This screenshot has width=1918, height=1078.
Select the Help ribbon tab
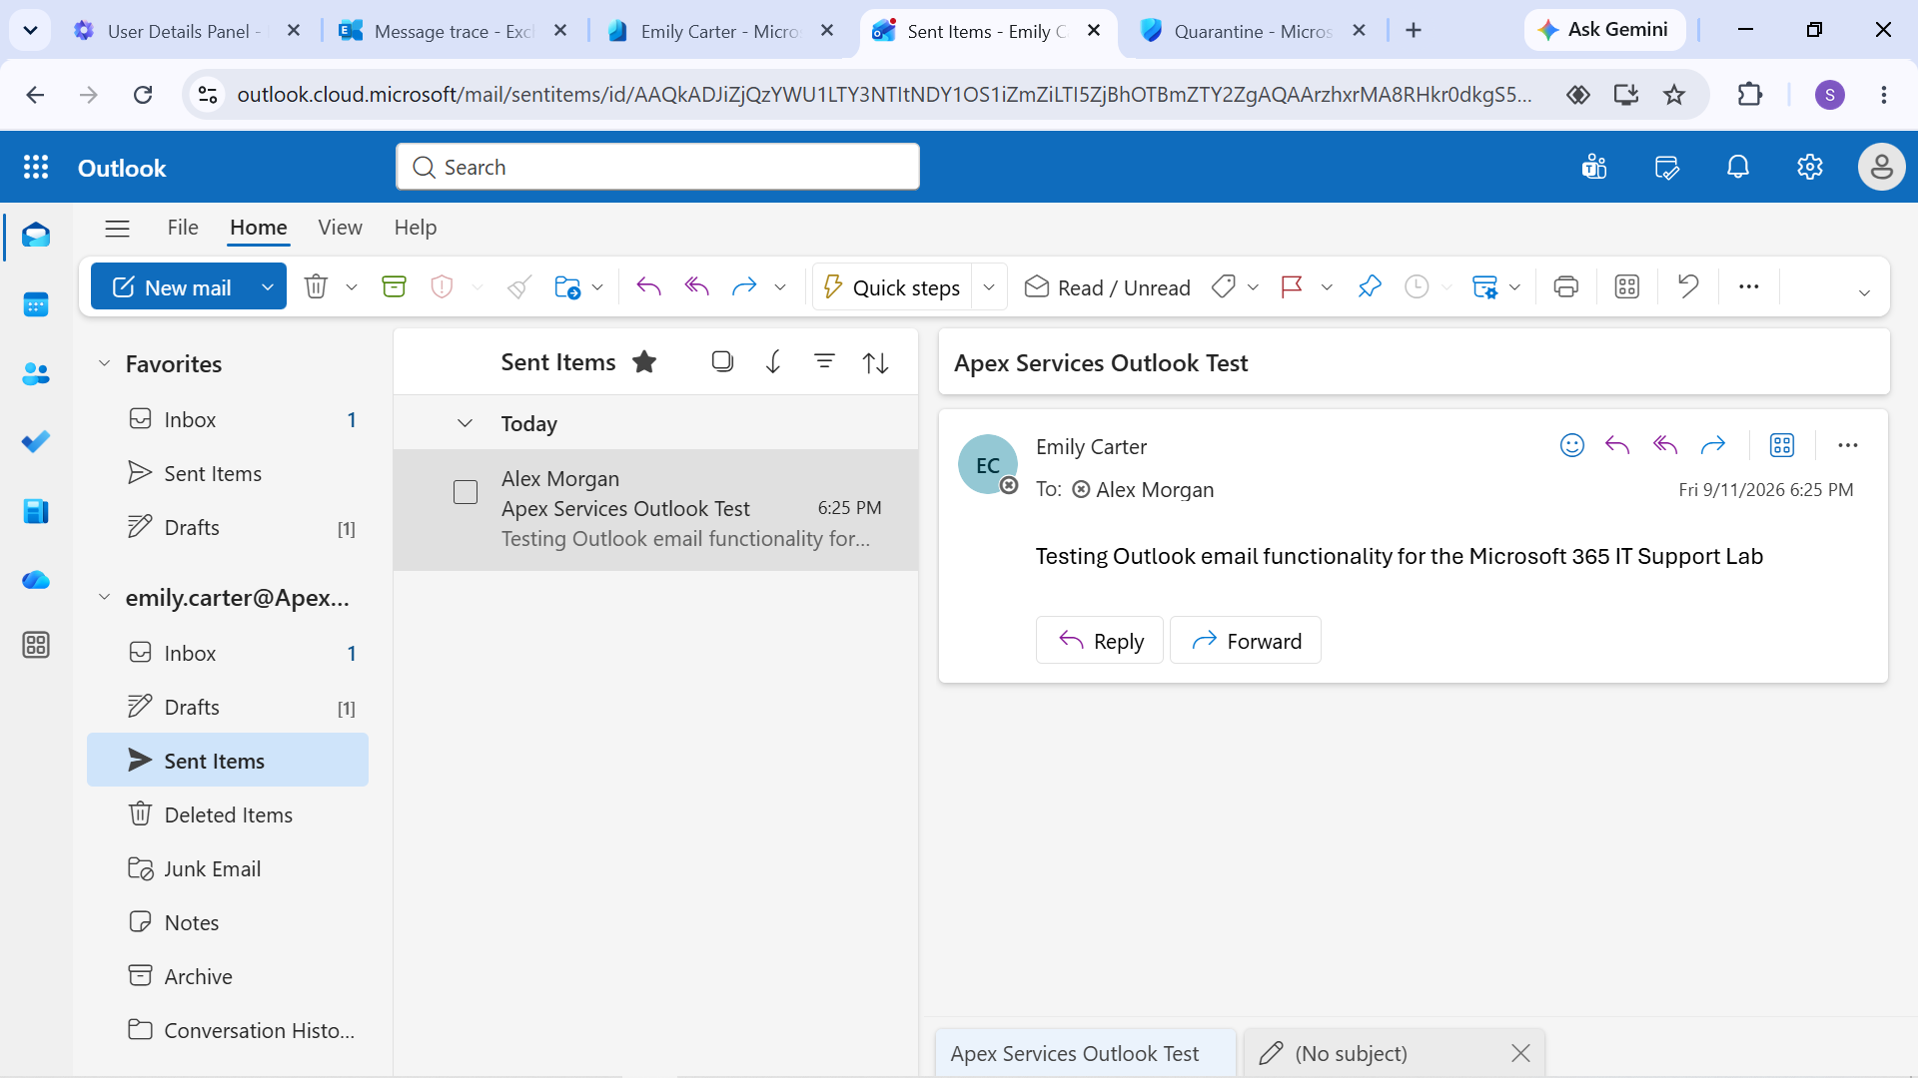pyautogui.click(x=416, y=228)
